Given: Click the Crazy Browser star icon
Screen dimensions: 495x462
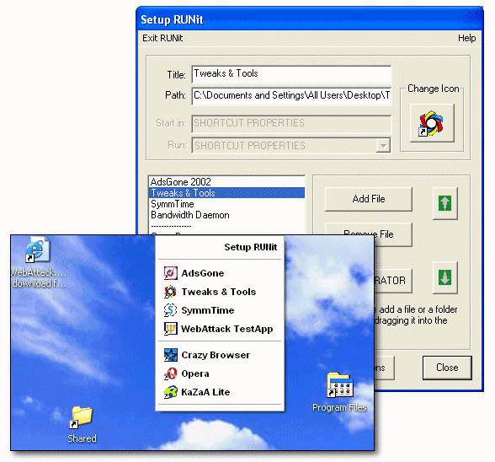Looking at the screenshot, I should click(170, 355).
